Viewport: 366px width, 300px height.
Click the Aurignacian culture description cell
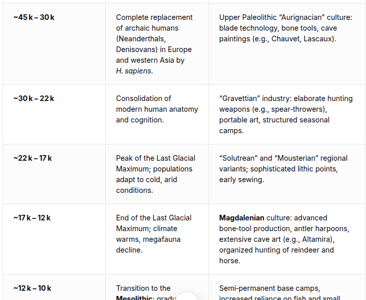click(x=279, y=28)
